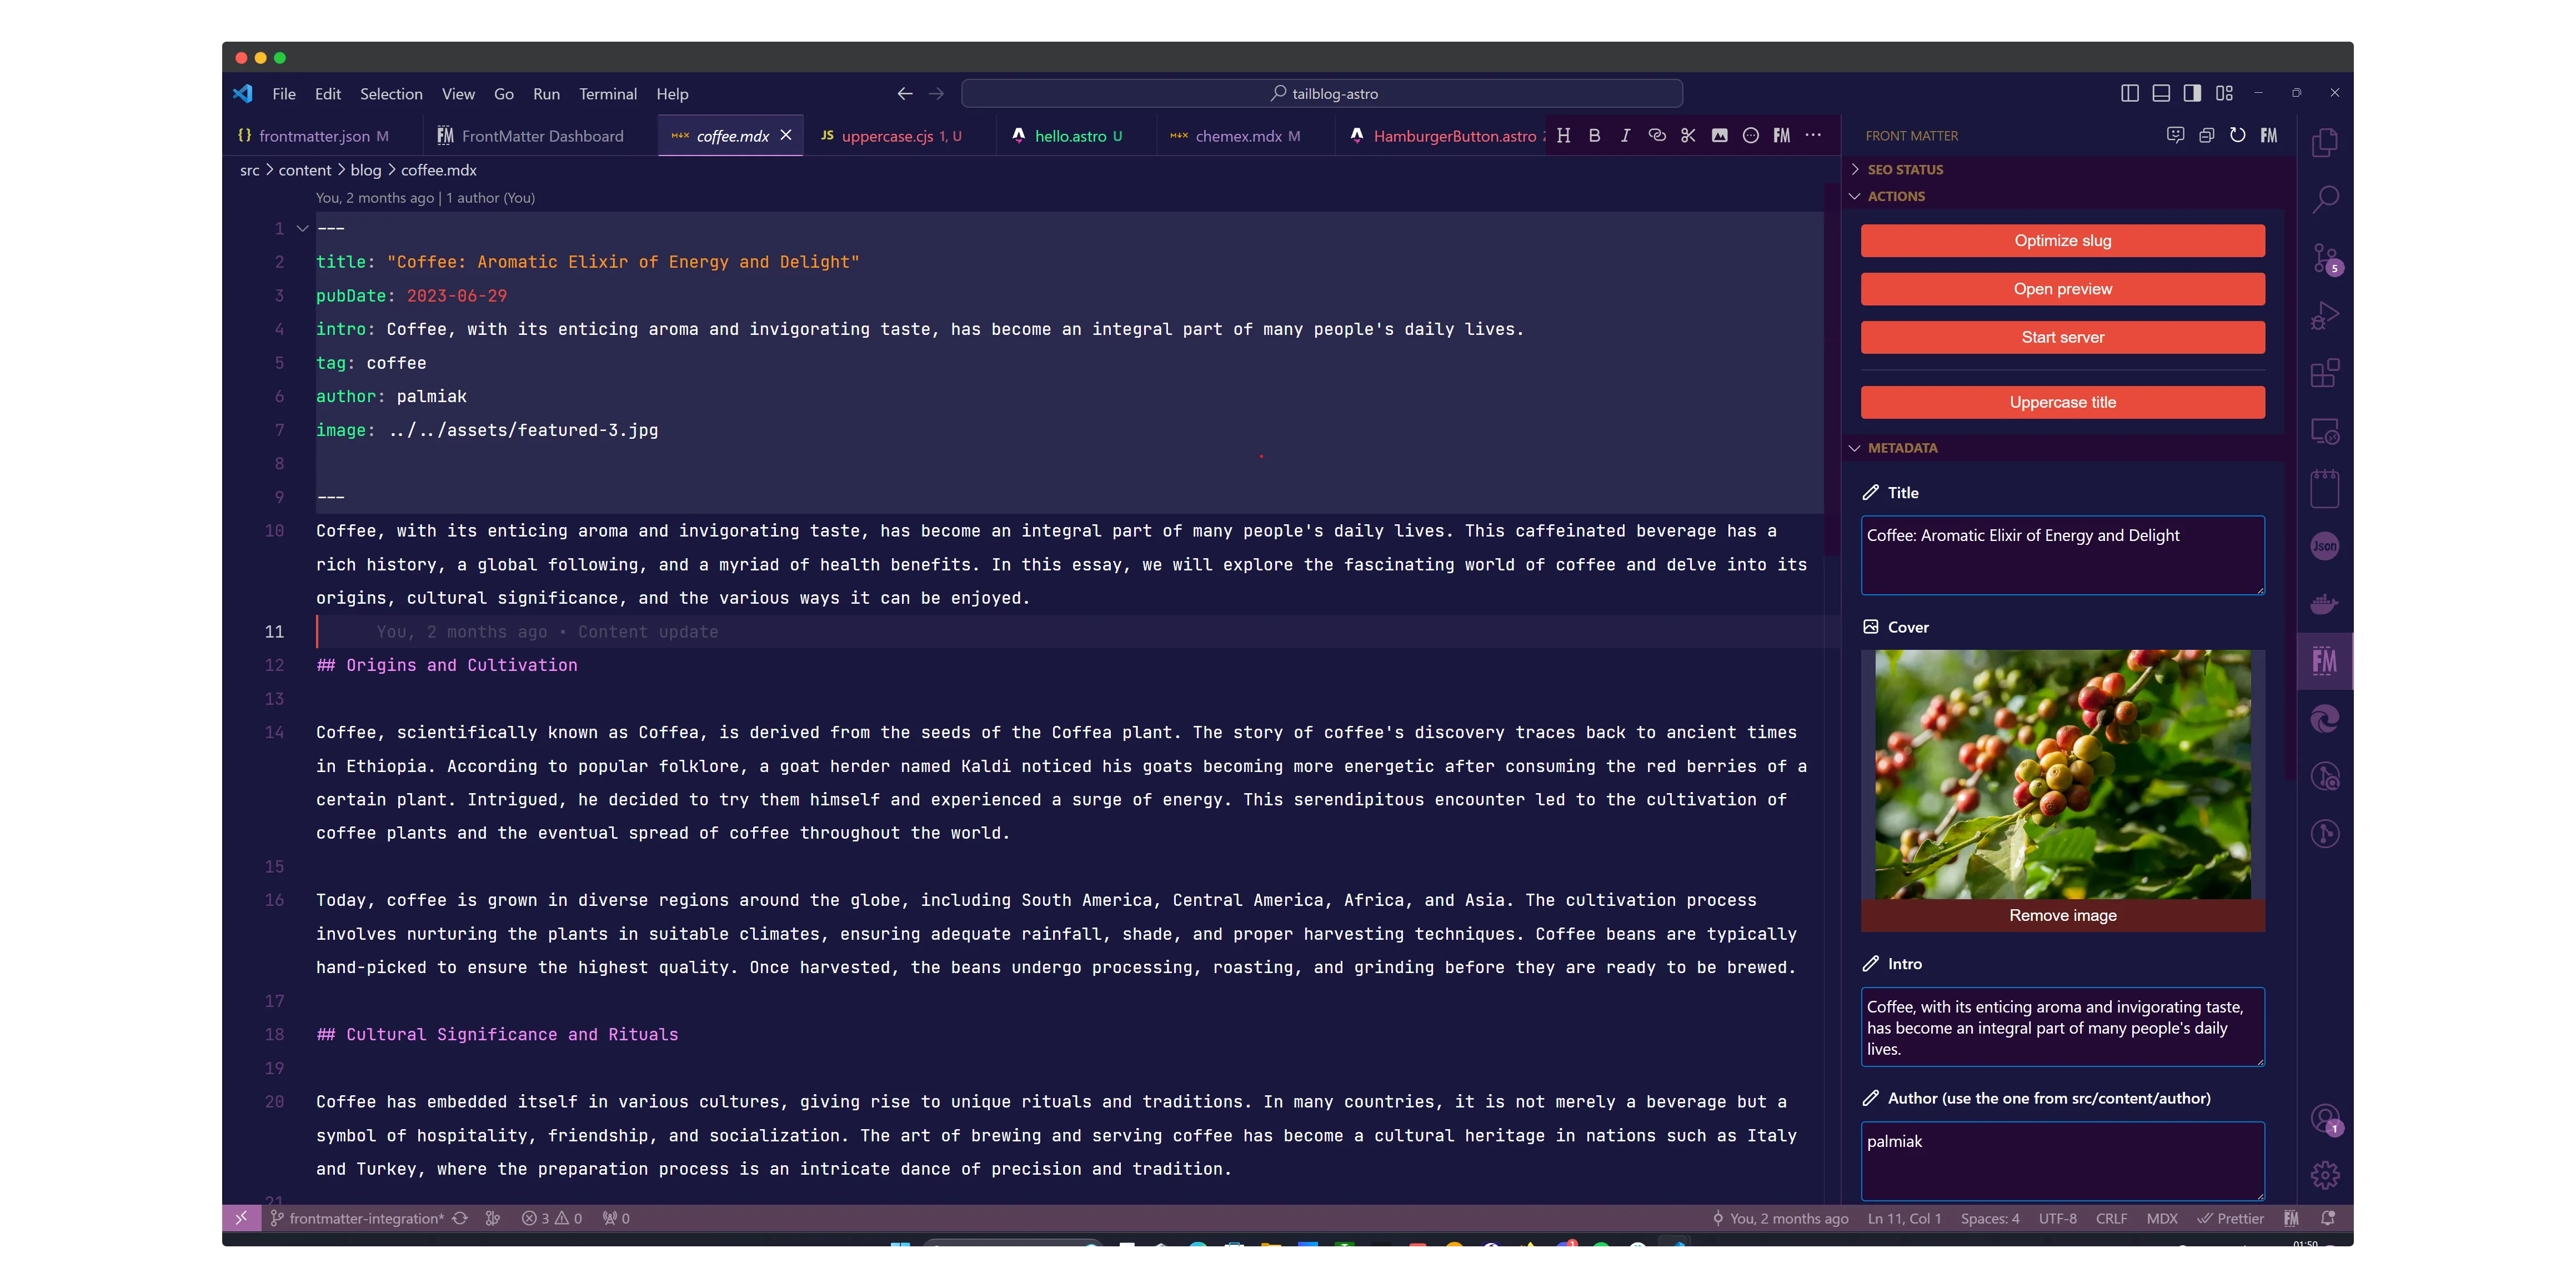2576x1288 pixels.
Task: Toggle the primary side bar layout icon
Action: (2129, 93)
